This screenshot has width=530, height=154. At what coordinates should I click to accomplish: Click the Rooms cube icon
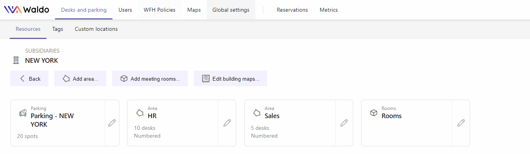(x=374, y=113)
